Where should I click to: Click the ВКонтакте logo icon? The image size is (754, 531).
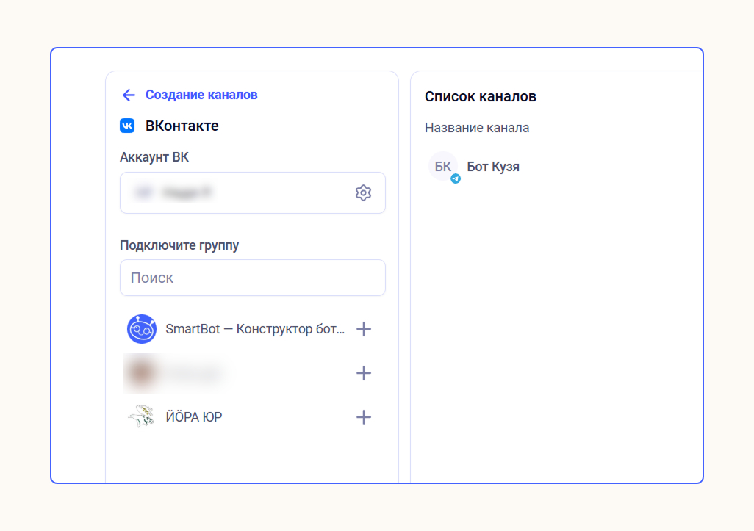(x=127, y=126)
